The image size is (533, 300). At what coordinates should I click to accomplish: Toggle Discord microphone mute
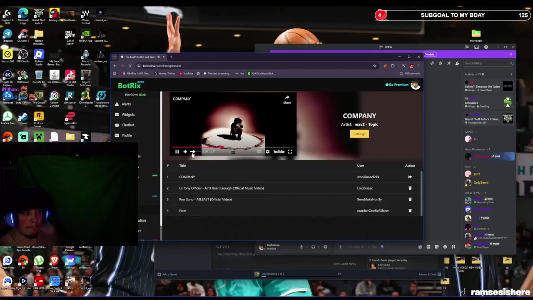[x=301, y=247]
